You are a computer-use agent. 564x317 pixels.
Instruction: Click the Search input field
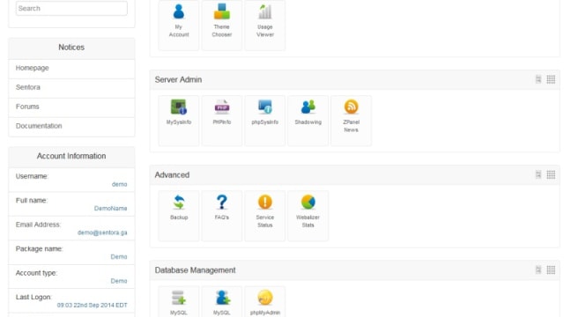click(x=71, y=8)
